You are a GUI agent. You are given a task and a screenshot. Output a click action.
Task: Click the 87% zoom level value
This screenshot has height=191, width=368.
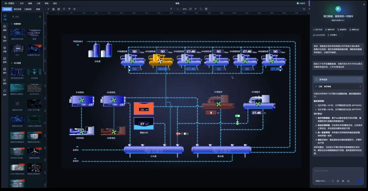pyautogui.click(x=185, y=9)
